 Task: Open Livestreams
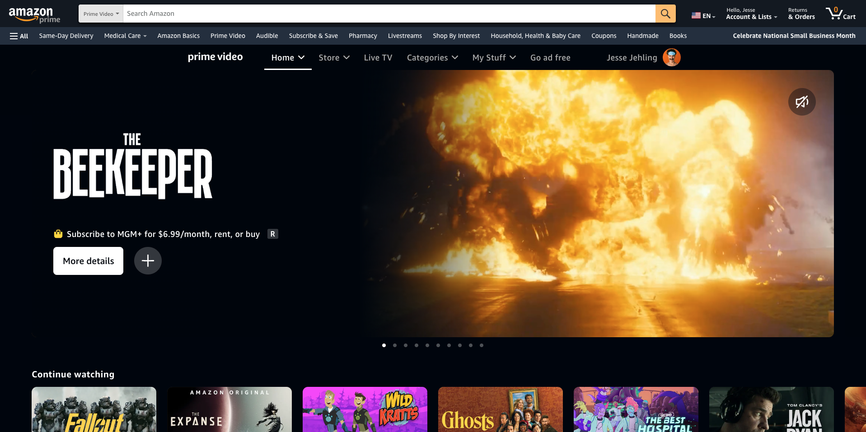(405, 36)
